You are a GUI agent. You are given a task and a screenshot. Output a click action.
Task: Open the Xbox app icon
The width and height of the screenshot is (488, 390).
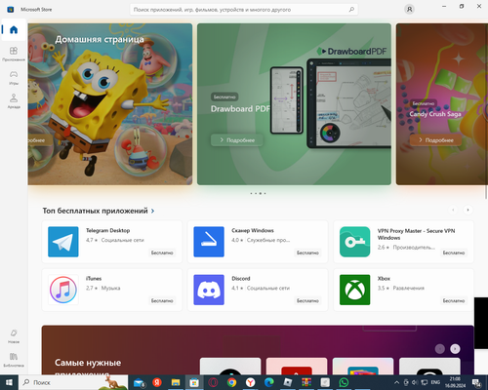(x=354, y=290)
